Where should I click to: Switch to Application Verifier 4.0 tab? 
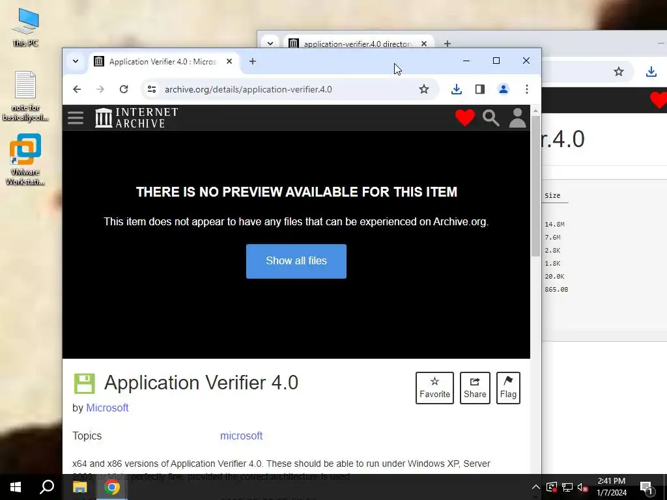click(x=163, y=62)
